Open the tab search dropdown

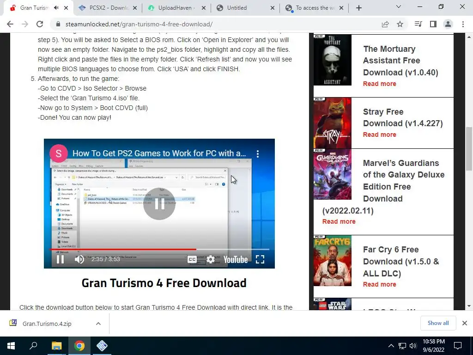click(x=399, y=6)
